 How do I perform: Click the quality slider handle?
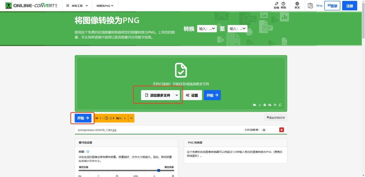tap(159, 170)
